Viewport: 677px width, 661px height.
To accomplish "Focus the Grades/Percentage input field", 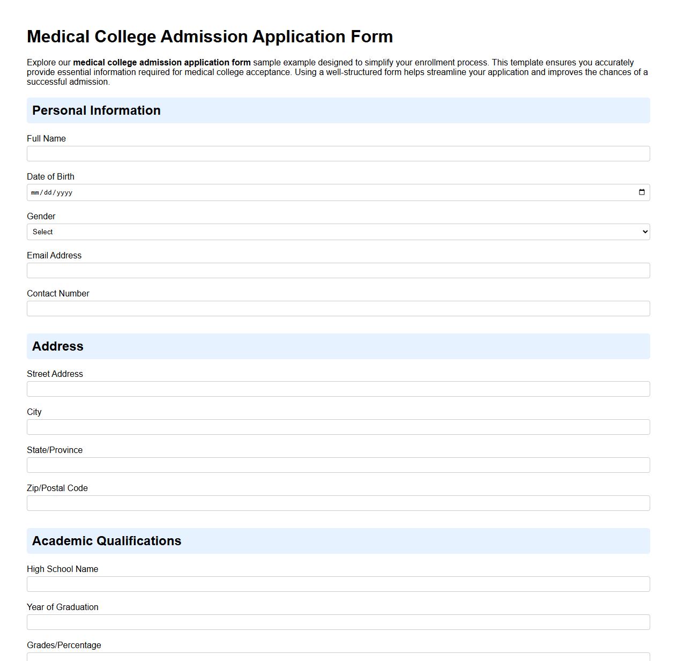I will pos(338,658).
